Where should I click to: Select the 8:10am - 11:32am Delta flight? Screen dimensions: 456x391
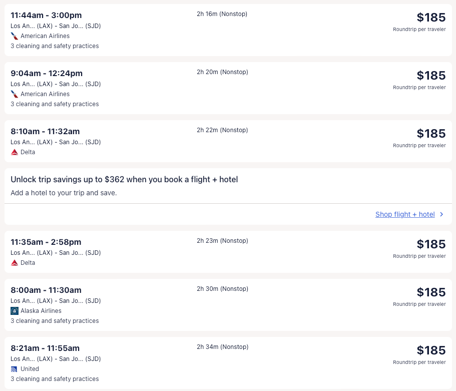tap(45, 131)
